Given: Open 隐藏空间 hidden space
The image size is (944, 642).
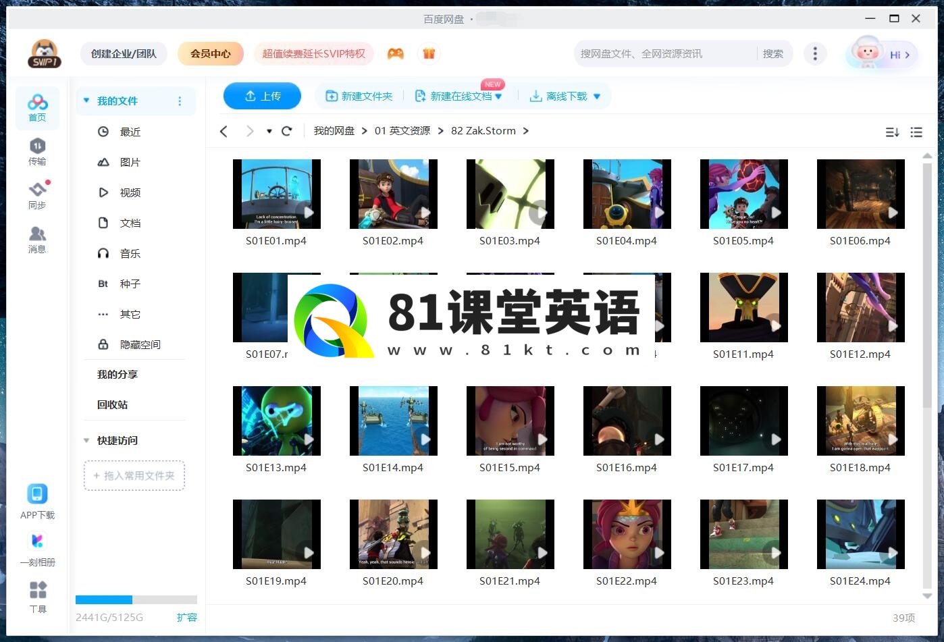Looking at the screenshot, I should click(140, 344).
